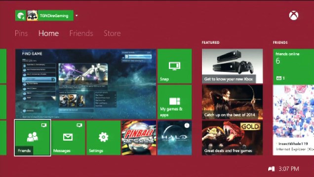Open the friends online 6 tile

[x=293, y=66]
